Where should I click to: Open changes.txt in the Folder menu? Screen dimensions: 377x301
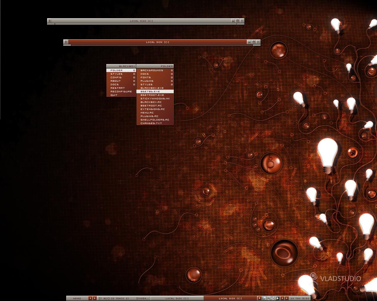155,123
